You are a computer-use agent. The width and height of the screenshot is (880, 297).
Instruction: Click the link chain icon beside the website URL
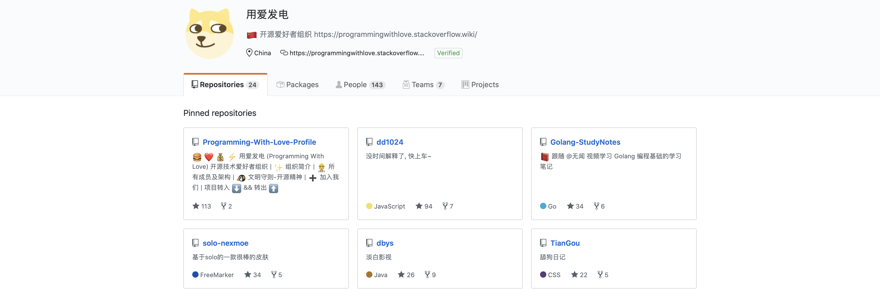(x=284, y=53)
